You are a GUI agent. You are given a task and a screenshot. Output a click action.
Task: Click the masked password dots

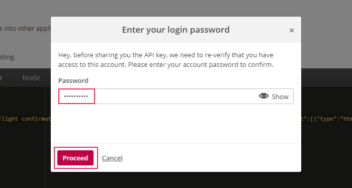(76, 97)
